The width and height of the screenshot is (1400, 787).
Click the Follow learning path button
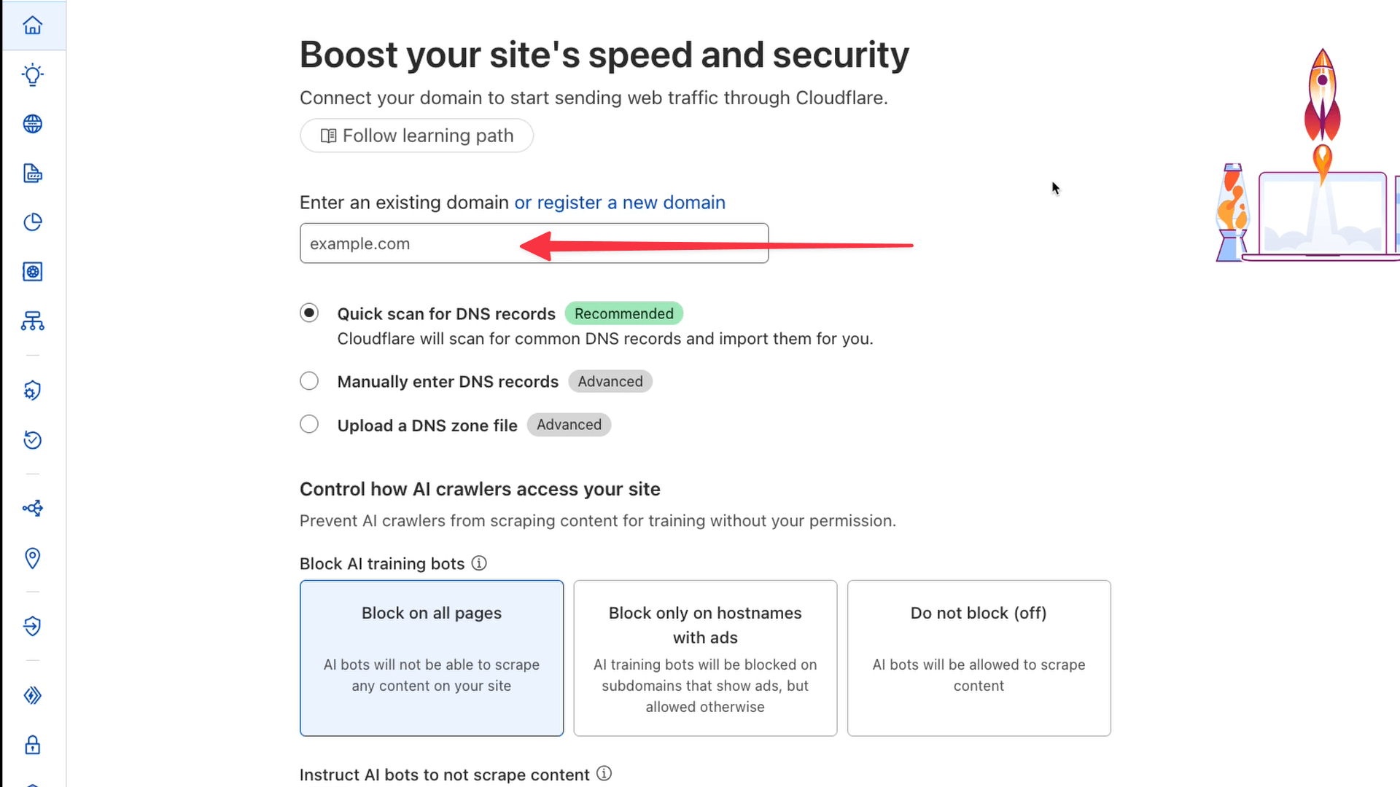pos(416,136)
